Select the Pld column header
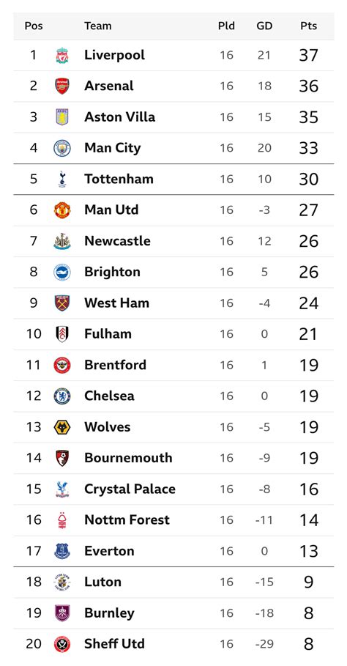This screenshot has height=666, width=347. point(226,26)
